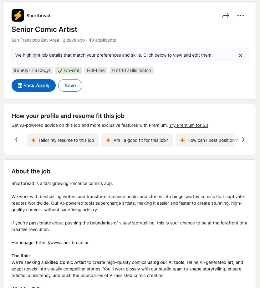Image resolution: width=260 pixels, height=288 pixels.
Task: View the 0 of 10 skills match
Action: (x=131, y=70)
